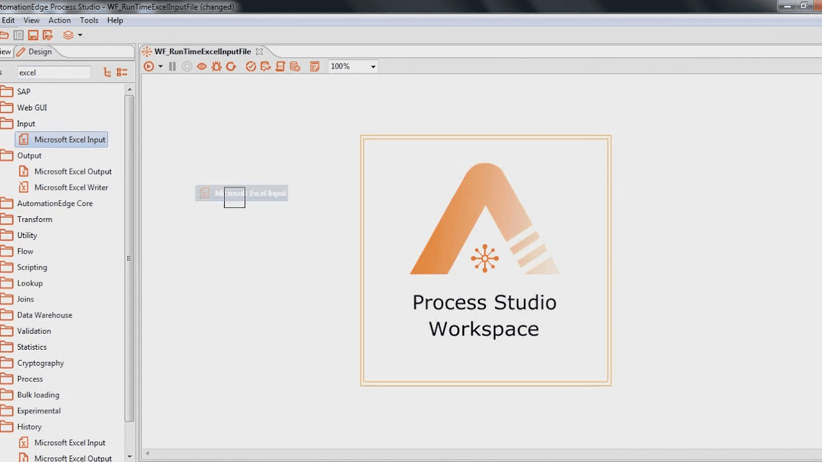Switch to the Design tab
Image resolution: width=822 pixels, height=462 pixels.
(35, 51)
